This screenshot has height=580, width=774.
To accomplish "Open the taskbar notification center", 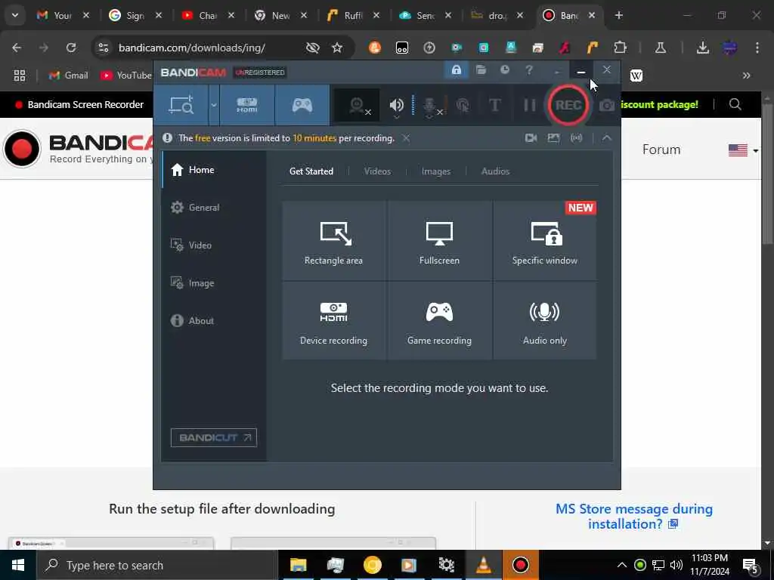I will (x=751, y=565).
